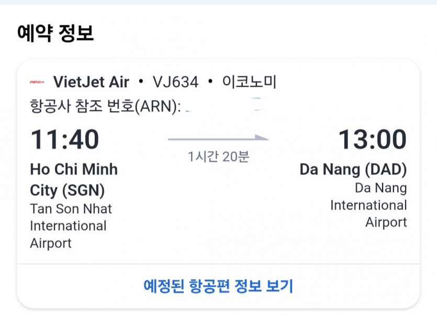
Task: Tap the 항공사 참조 번호(ARN) label
Action: pos(105,107)
